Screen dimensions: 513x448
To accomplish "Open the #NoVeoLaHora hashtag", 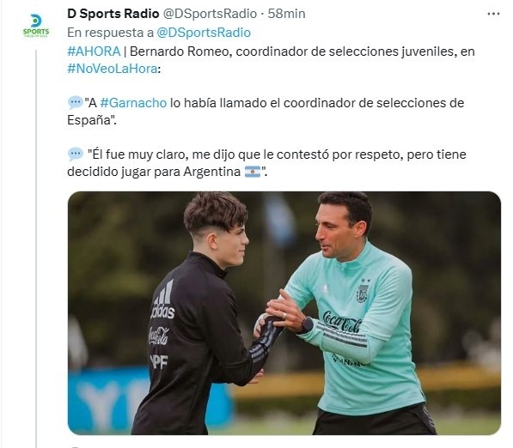I will [x=113, y=69].
